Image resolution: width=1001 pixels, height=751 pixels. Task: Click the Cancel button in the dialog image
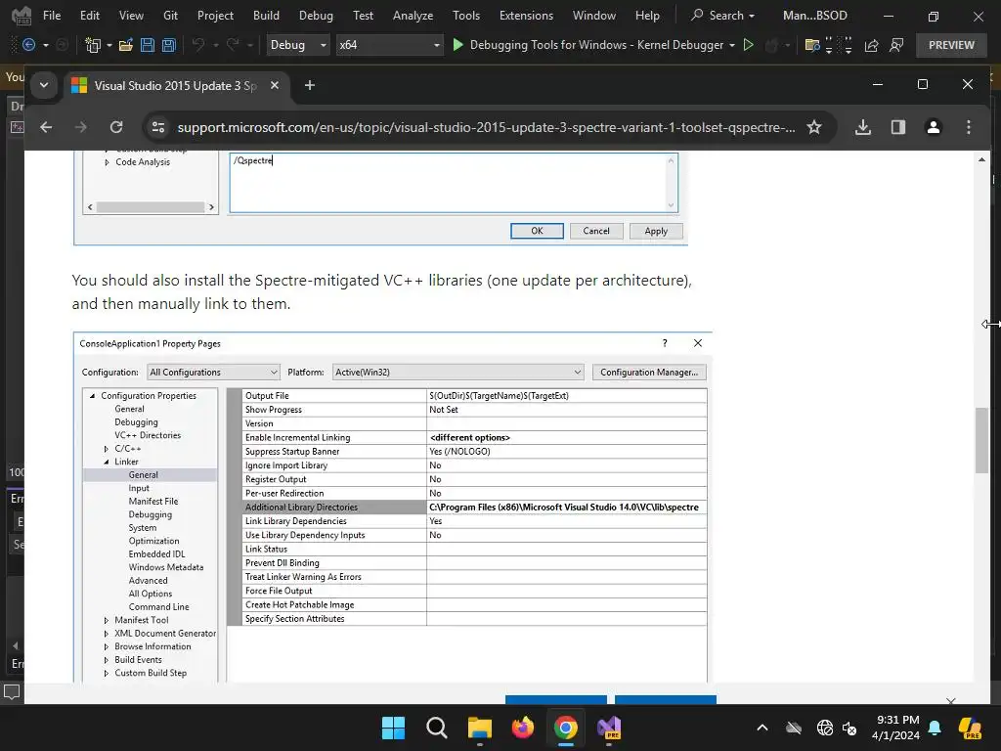tap(596, 231)
